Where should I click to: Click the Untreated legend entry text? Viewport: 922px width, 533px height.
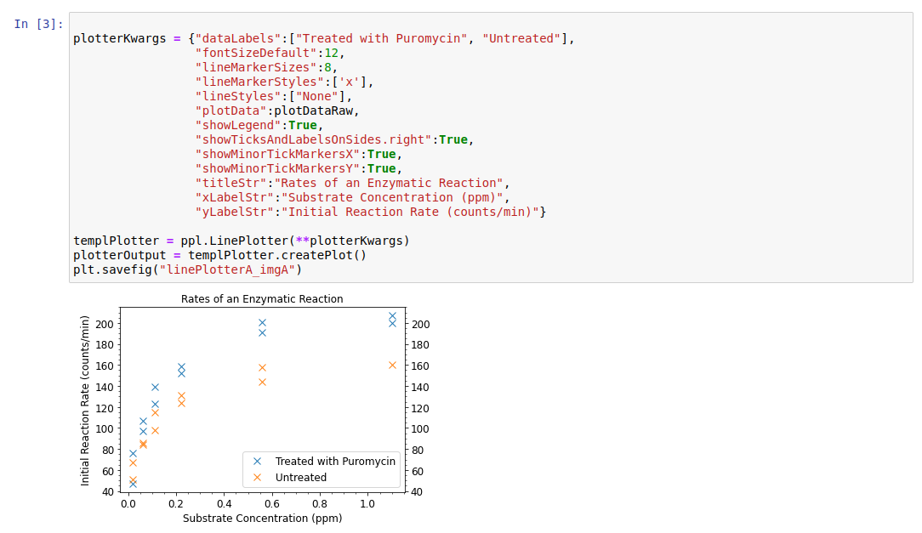pyautogui.click(x=301, y=477)
